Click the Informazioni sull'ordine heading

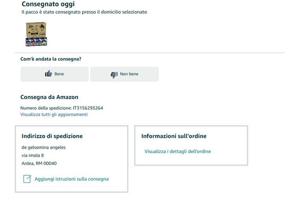pyautogui.click(x=174, y=136)
